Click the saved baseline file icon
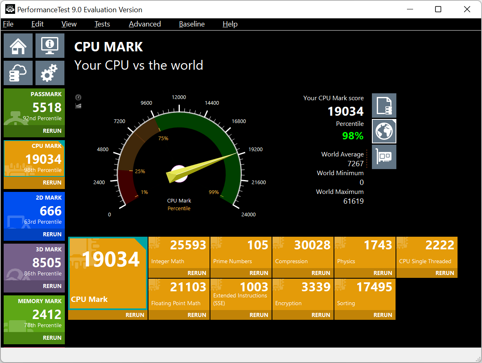 click(x=384, y=106)
